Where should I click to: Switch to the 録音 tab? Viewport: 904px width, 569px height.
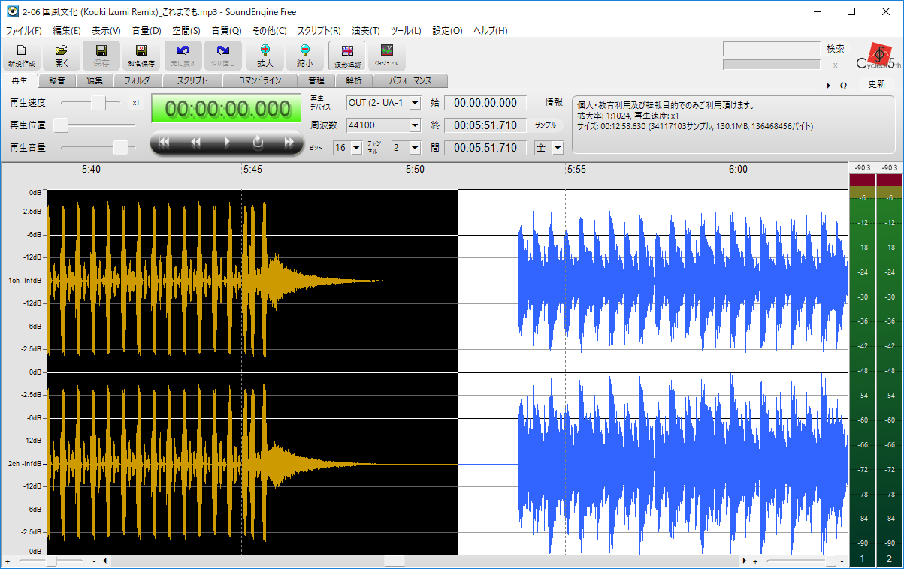pyautogui.click(x=57, y=80)
